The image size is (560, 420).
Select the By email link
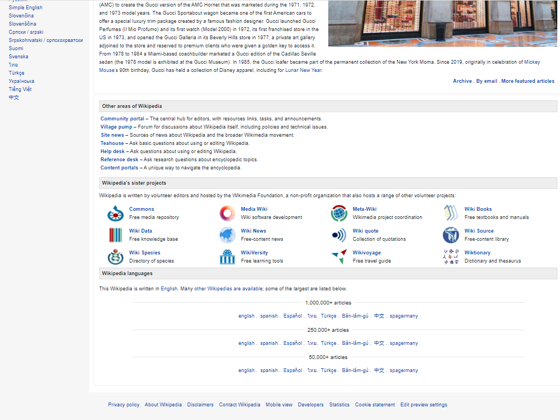[x=486, y=81]
